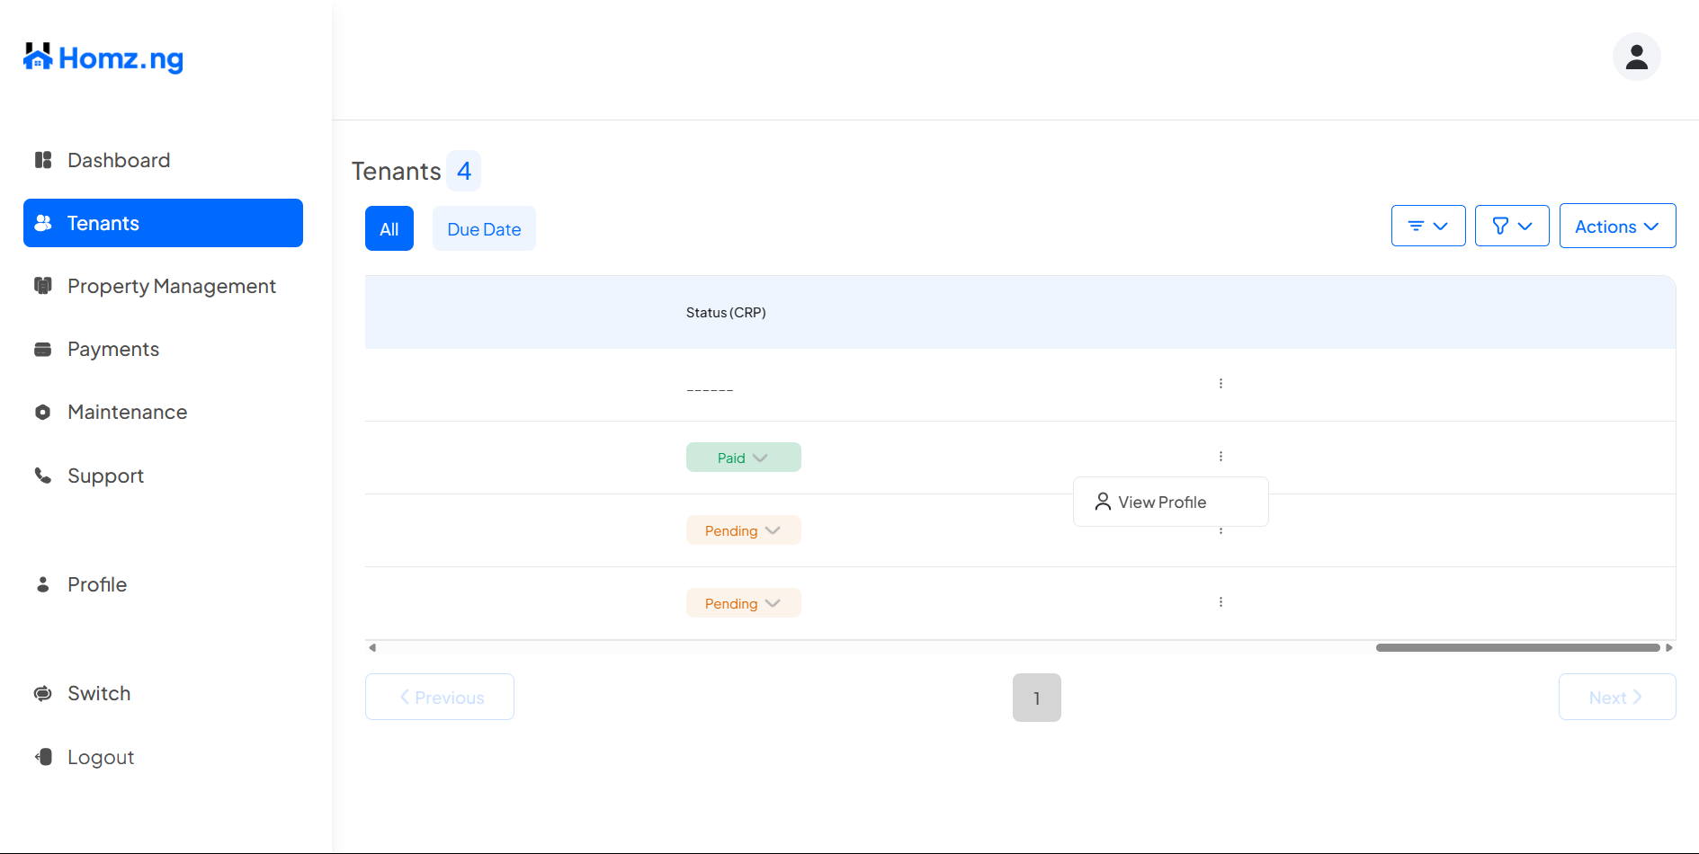Click the Status (CRP) column header
This screenshot has width=1699, height=854.
(726, 313)
